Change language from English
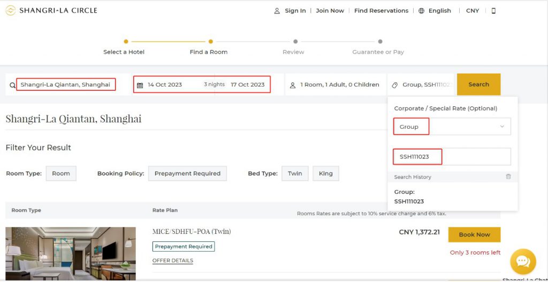Image resolution: width=548 pixels, height=282 pixels. [440, 11]
